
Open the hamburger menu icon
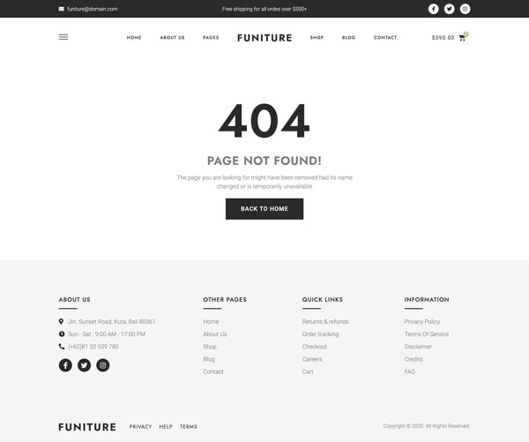[x=63, y=37]
